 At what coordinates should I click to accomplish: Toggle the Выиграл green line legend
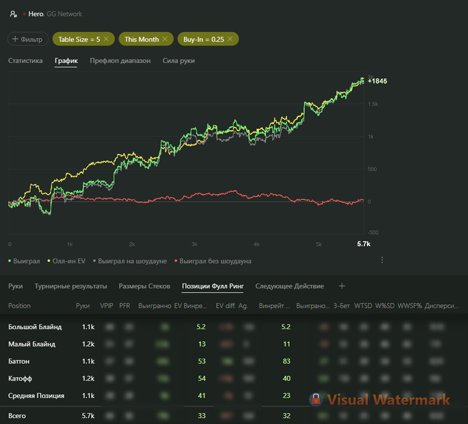(24, 261)
